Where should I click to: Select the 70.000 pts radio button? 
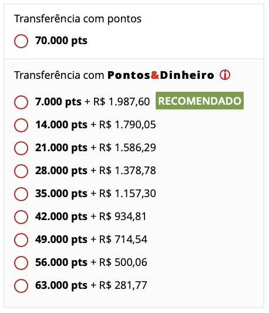[21, 41]
